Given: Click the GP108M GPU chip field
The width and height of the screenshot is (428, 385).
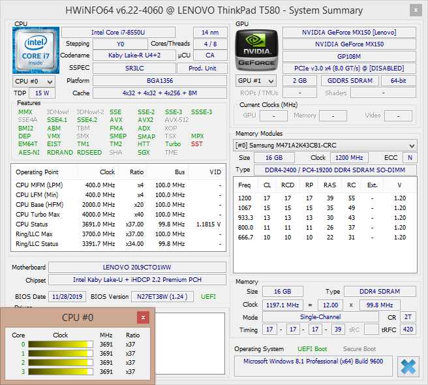Looking at the screenshot, I should pos(349,57).
